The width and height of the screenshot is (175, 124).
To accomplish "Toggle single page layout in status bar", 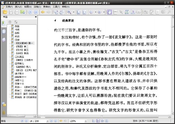I will 94,121.
